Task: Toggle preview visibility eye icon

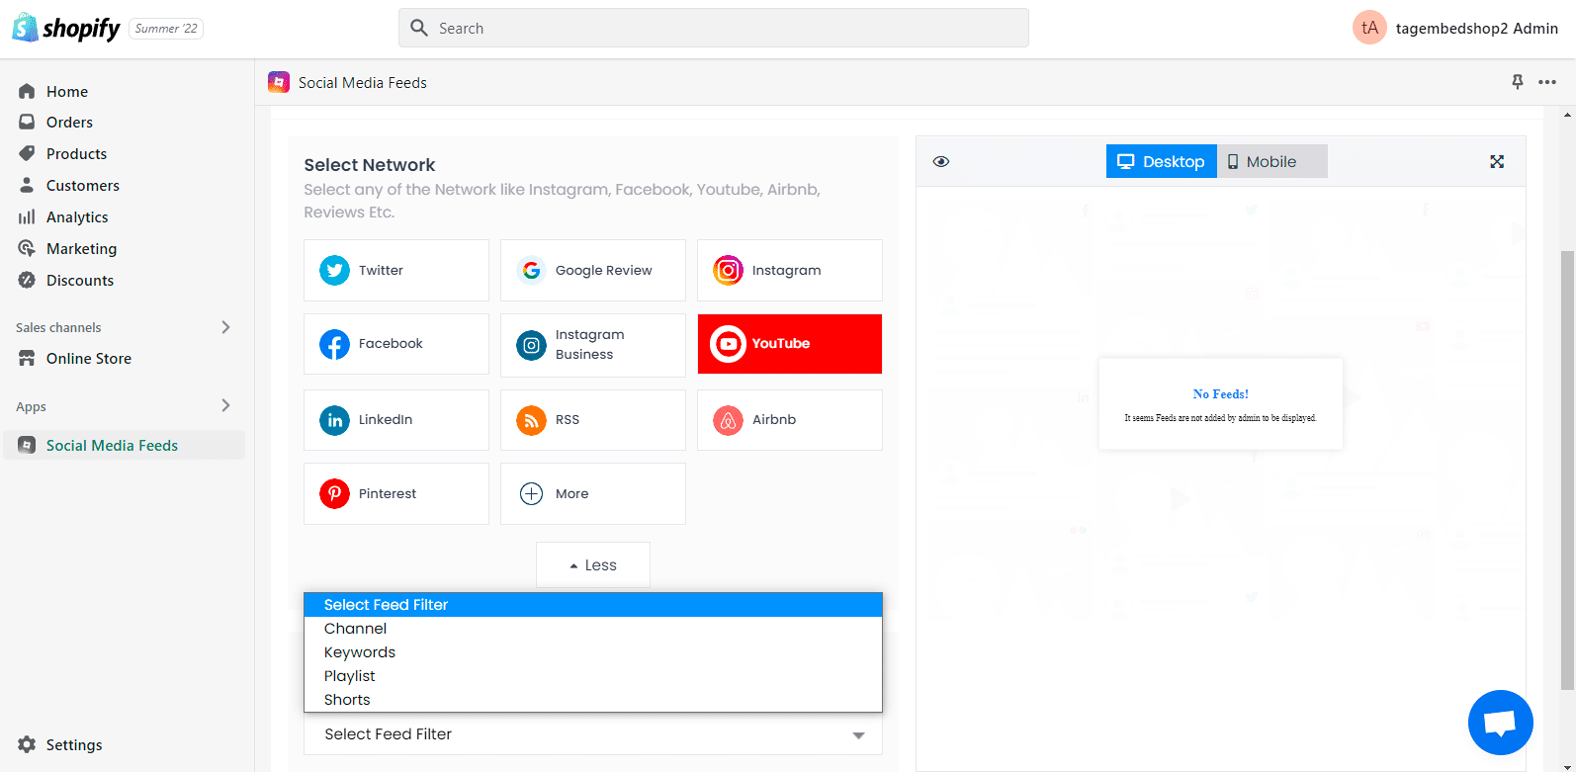Action: pos(941,161)
